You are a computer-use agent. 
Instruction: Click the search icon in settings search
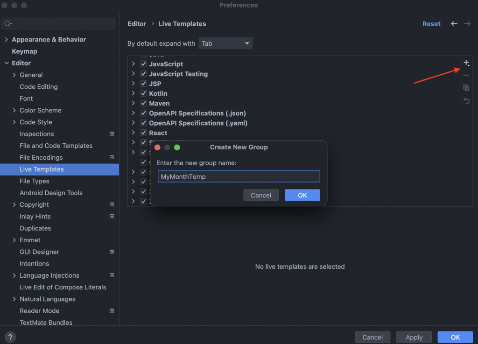pos(7,23)
